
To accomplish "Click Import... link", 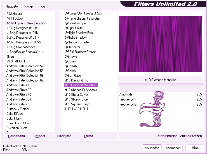I will point(41,136).
